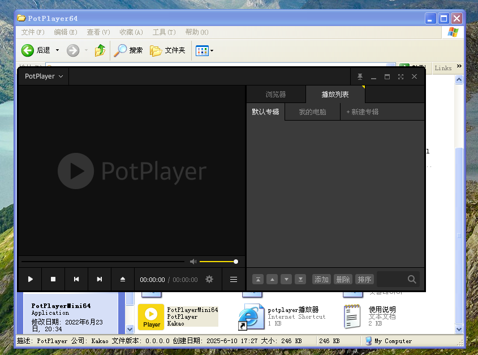Switch to the 浏览器 tab

[275, 95]
